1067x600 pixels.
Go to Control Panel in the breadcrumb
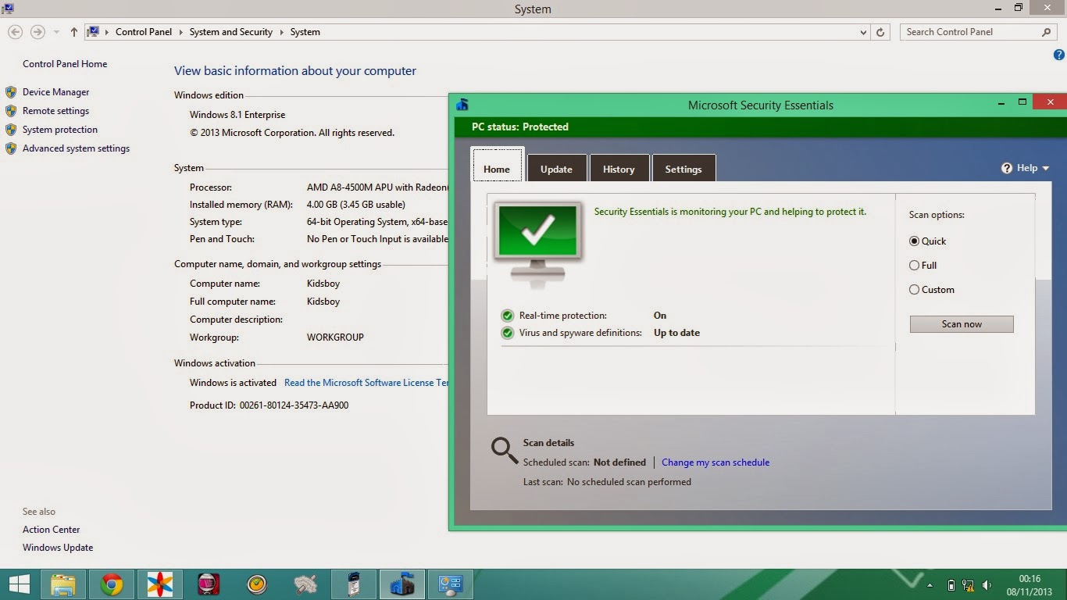pyautogui.click(x=144, y=32)
